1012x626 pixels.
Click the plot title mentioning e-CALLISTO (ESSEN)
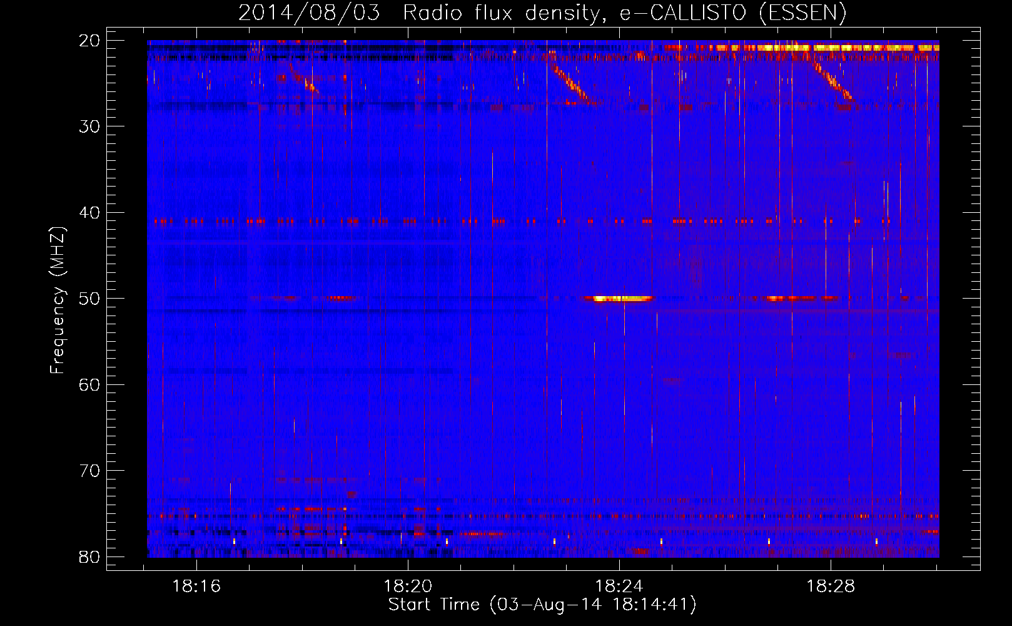click(x=542, y=13)
